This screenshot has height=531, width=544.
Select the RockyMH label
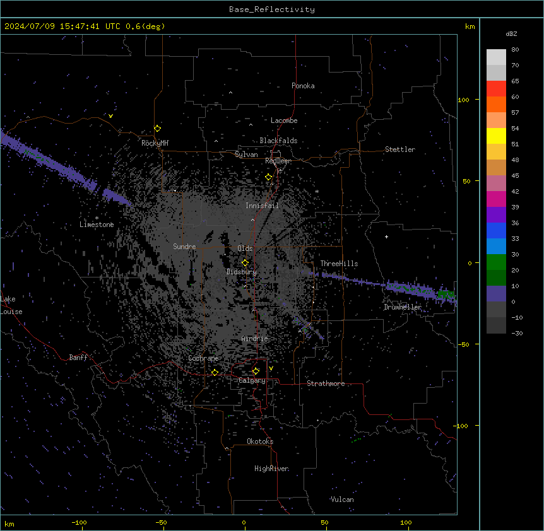pyautogui.click(x=155, y=143)
